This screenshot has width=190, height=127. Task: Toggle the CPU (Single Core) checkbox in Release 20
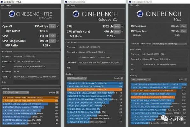122,31
